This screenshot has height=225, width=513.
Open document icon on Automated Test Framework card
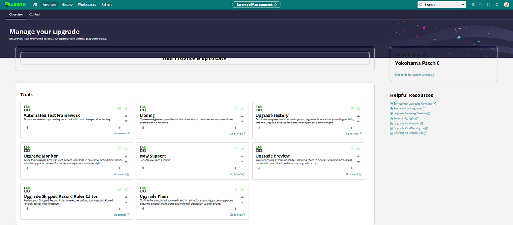pos(120,108)
